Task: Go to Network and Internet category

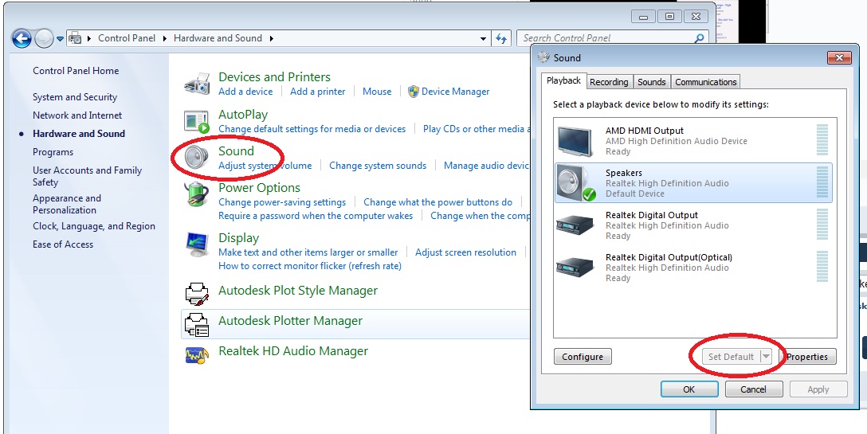Action: click(77, 115)
